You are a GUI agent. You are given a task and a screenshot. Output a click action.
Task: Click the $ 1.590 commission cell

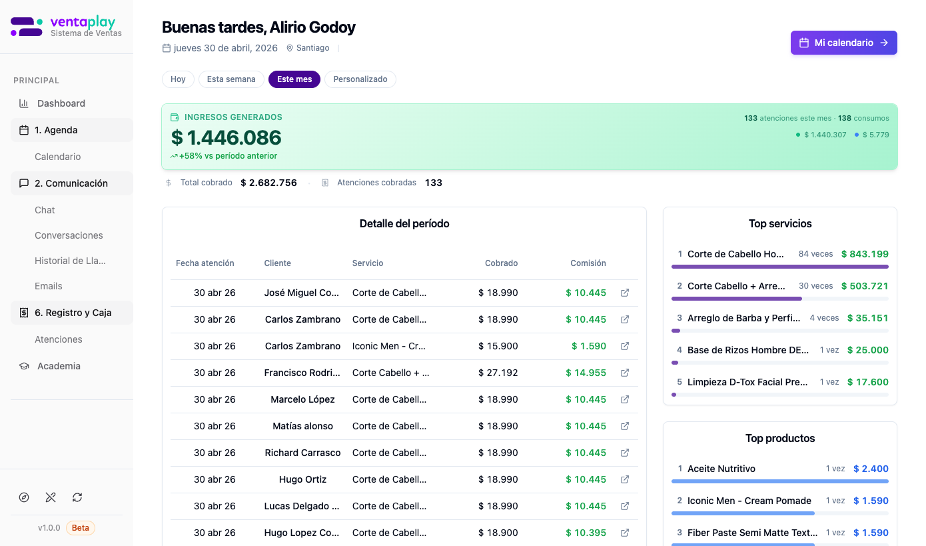[x=589, y=346]
